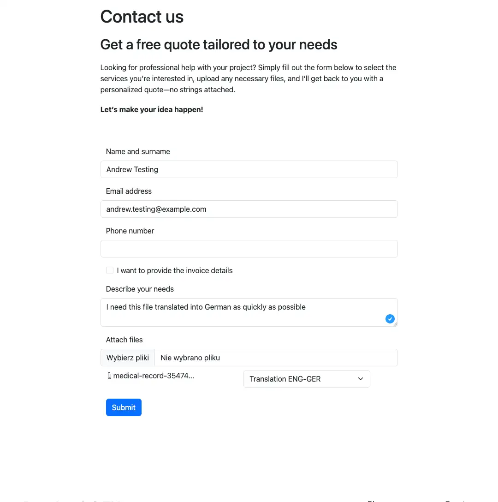
Task: Click the "I want to provide the invoice details" label text
Action: (174, 270)
